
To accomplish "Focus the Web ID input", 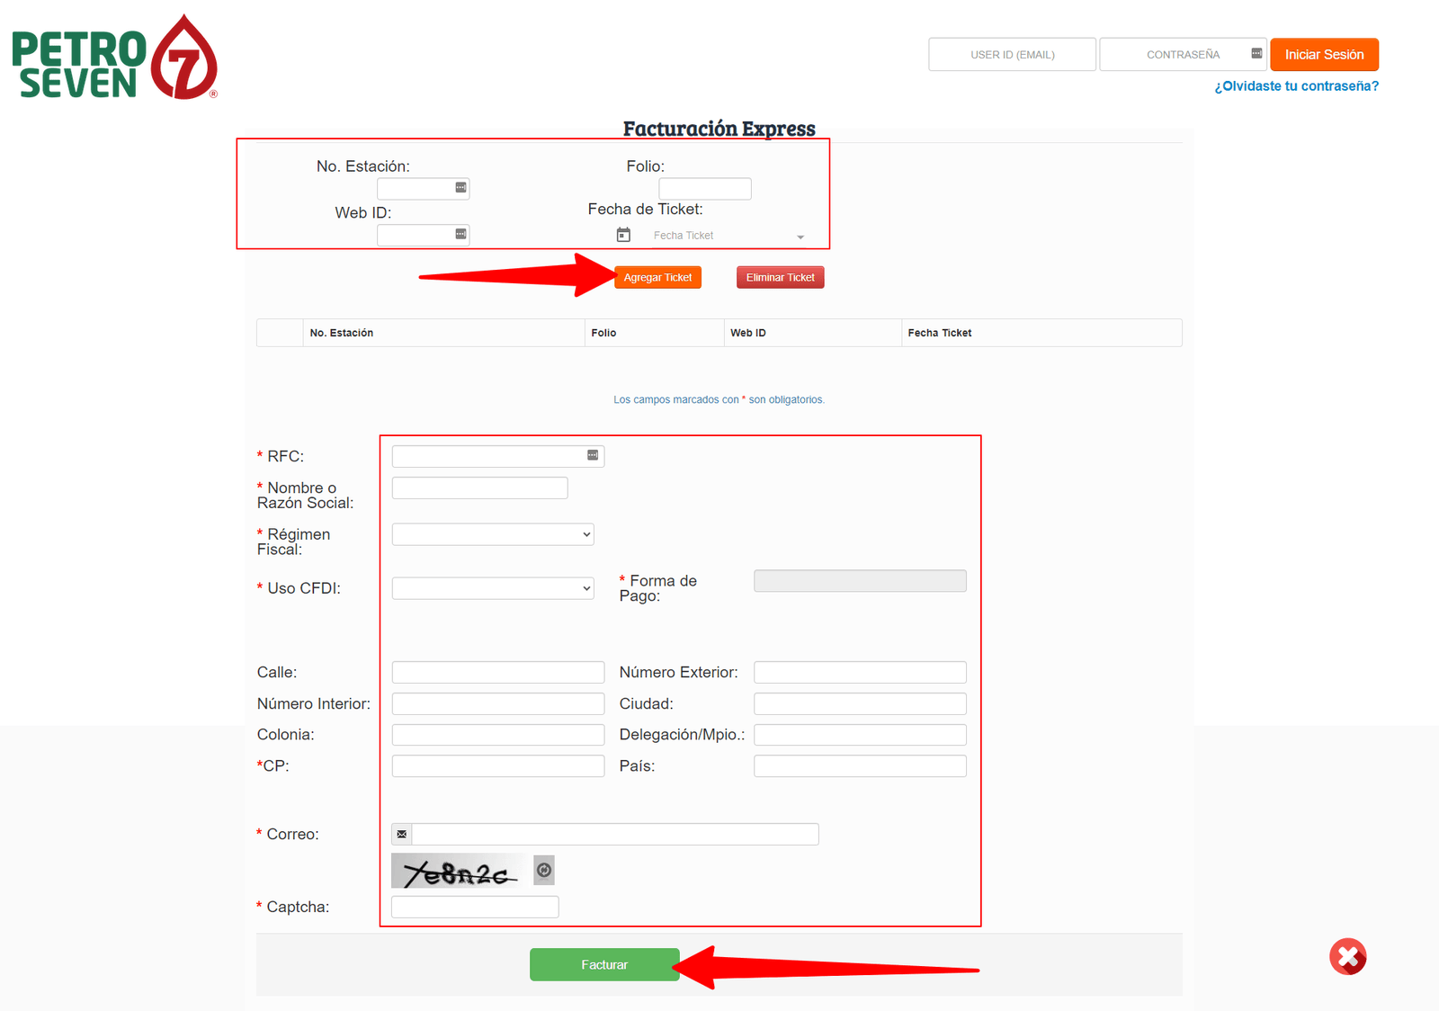I will point(423,235).
